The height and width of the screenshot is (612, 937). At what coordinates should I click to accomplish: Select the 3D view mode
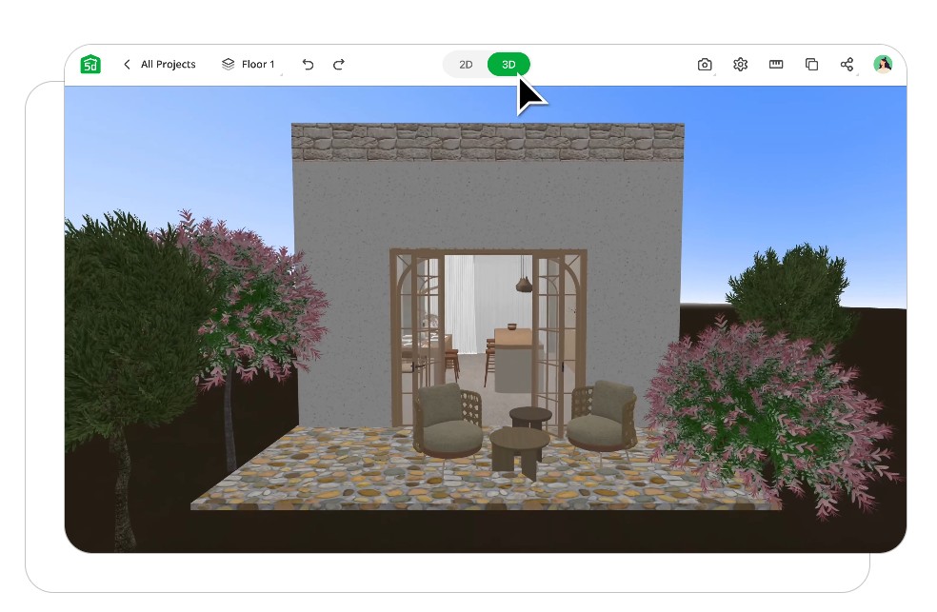pyautogui.click(x=508, y=65)
